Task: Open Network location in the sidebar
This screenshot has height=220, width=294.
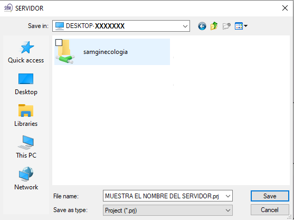Action: point(26,178)
